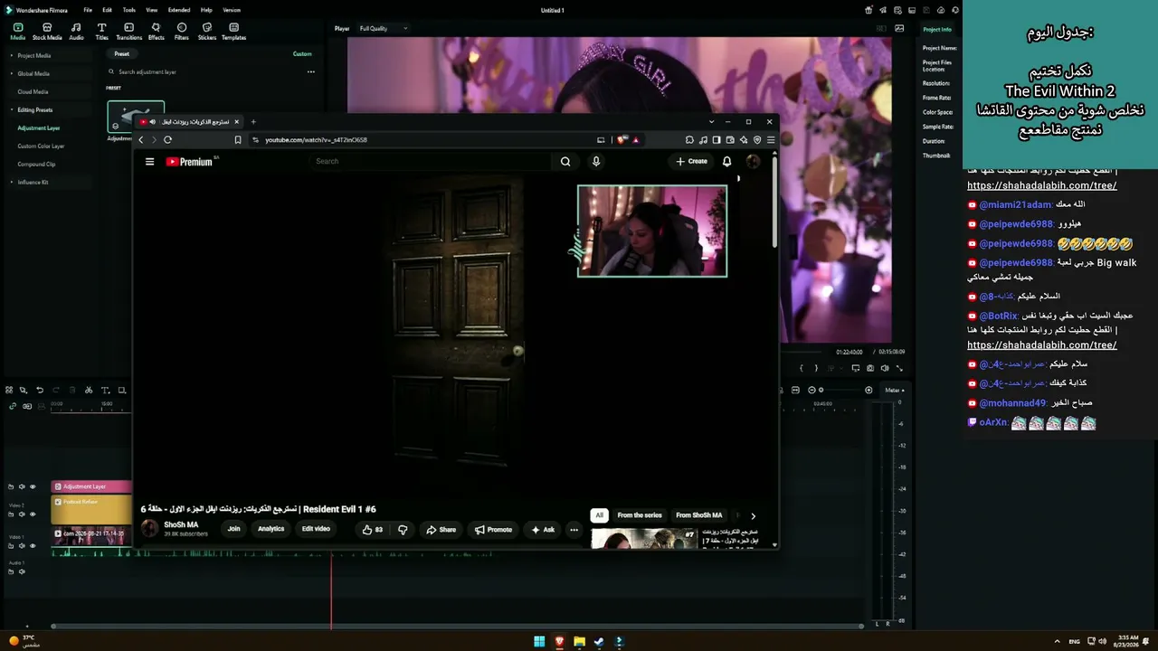This screenshot has height=651, width=1158.
Task: Hide the Video 1 track
Action: click(x=33, y=546)
